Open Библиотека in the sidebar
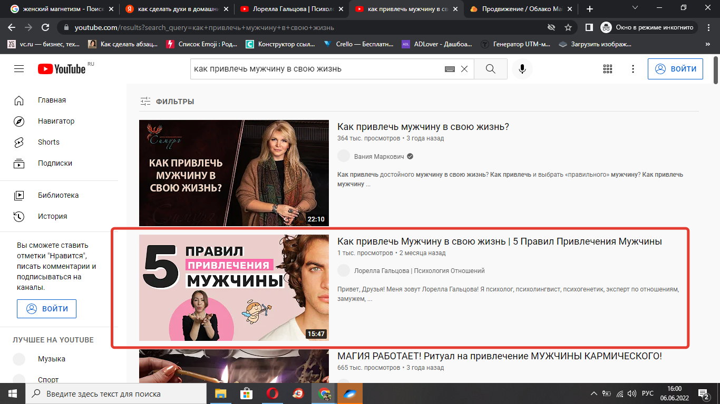 click(x=59, y=195)
